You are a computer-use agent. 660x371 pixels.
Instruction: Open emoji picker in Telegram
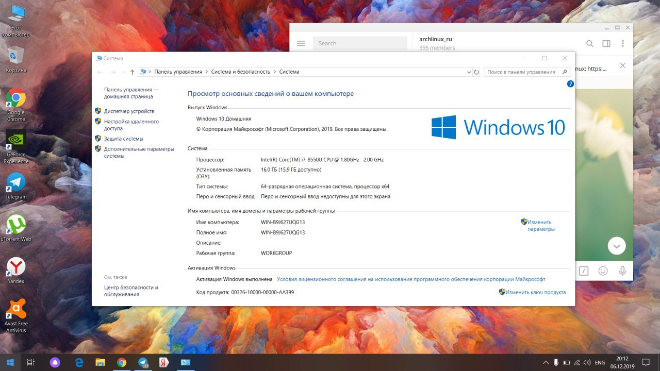pyautogui.click(x=603, y=271)
